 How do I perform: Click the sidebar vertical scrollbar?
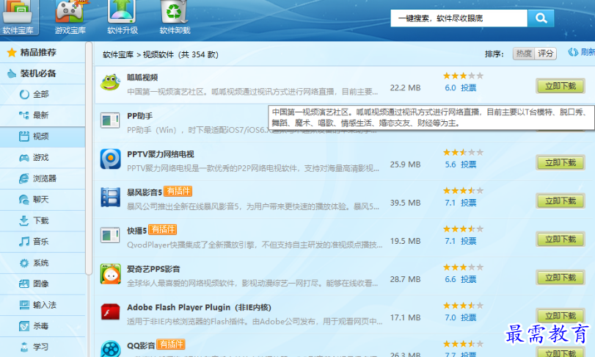click(89, 158)
